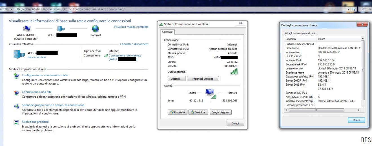The height and width of the screenshot is (146, 372).
Task: Open Connessione a una rete link
Action: coord(37,92)
